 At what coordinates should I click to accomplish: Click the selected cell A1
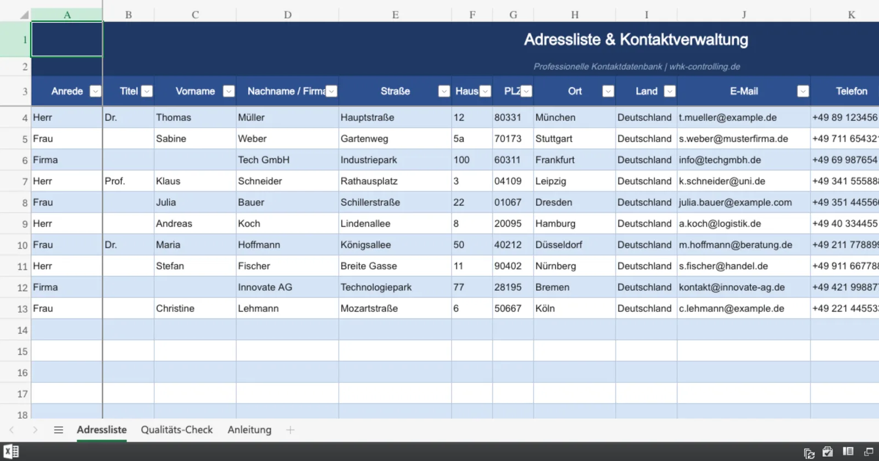pyautogui.click(x=67, y=39)
